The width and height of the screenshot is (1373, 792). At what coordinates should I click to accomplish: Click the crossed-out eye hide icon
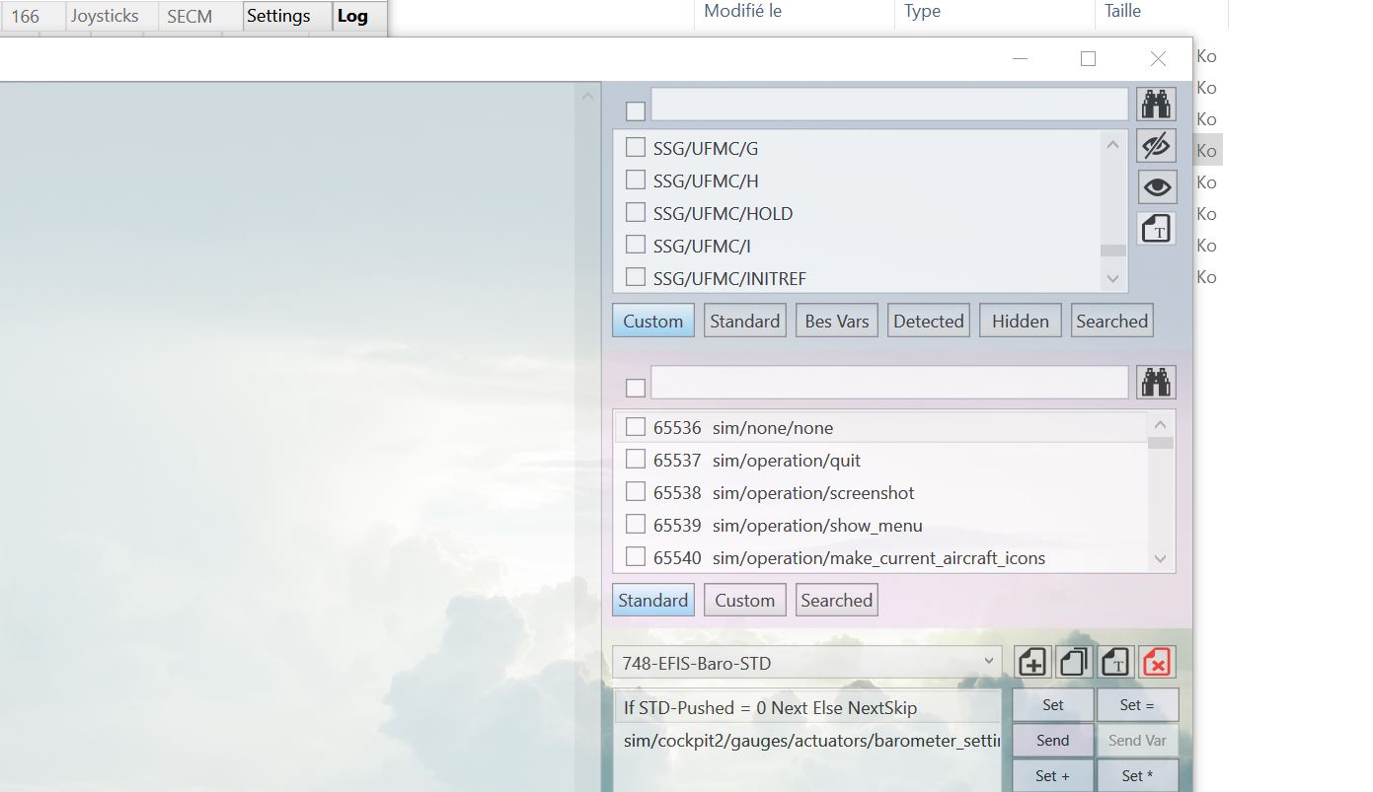1156,146
